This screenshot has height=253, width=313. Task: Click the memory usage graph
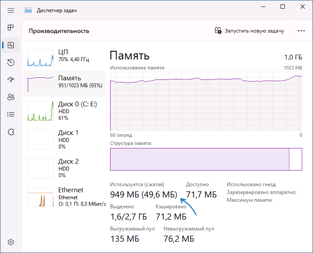[206, 101]
